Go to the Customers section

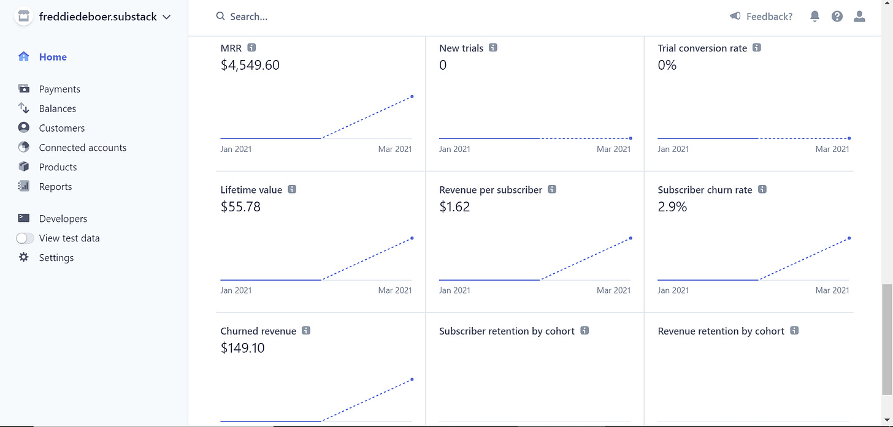pyautogui.click(x=61, y=128)
